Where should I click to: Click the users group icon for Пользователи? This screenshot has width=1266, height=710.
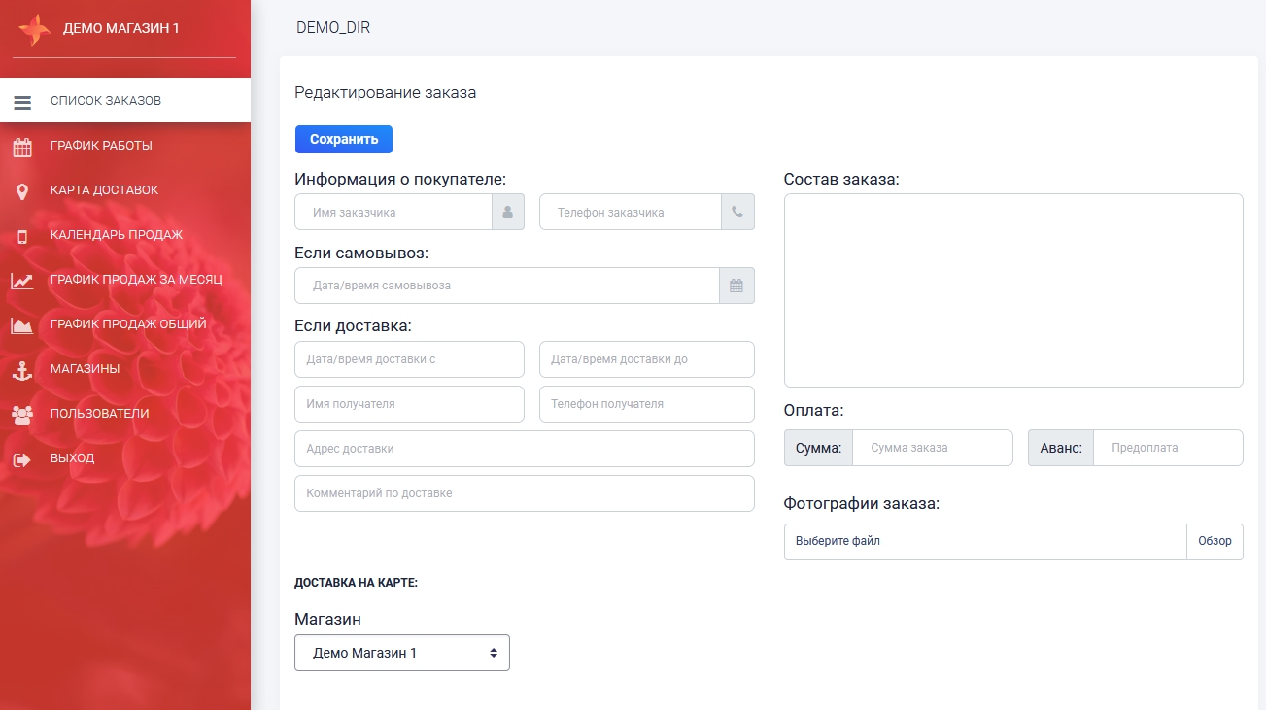tap(22, 415)
